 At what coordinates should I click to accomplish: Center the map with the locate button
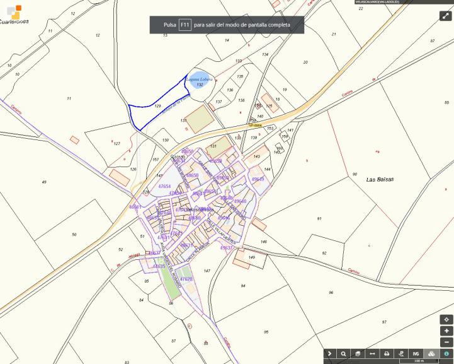click(x=446, y=320)
